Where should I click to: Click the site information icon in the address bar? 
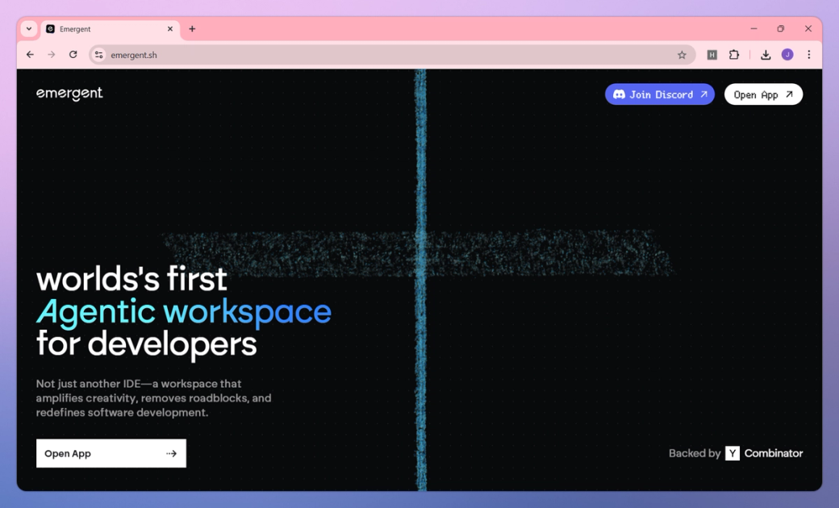point(98,55)
